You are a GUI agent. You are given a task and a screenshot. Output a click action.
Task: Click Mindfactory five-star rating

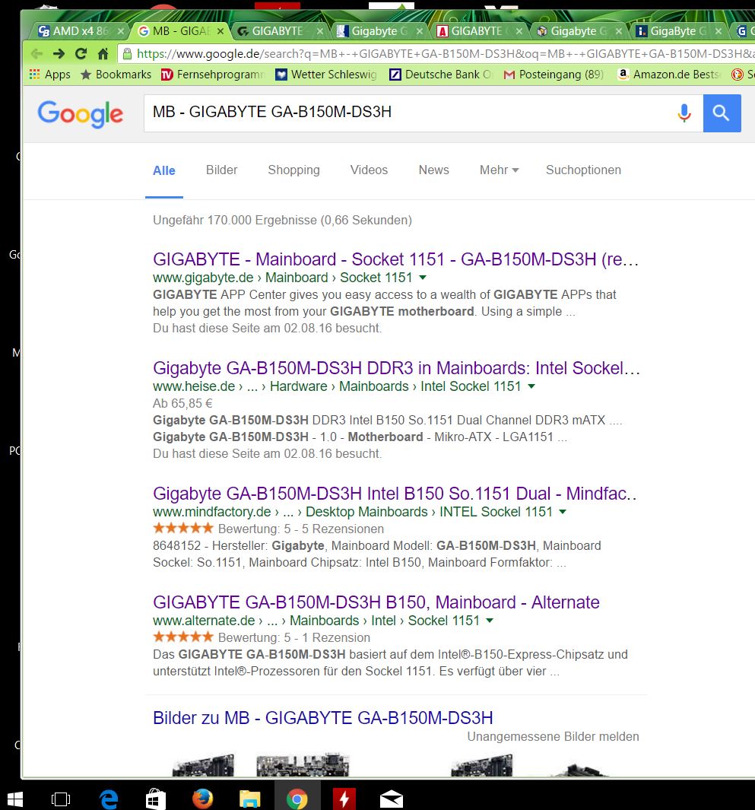coord(183,528)
